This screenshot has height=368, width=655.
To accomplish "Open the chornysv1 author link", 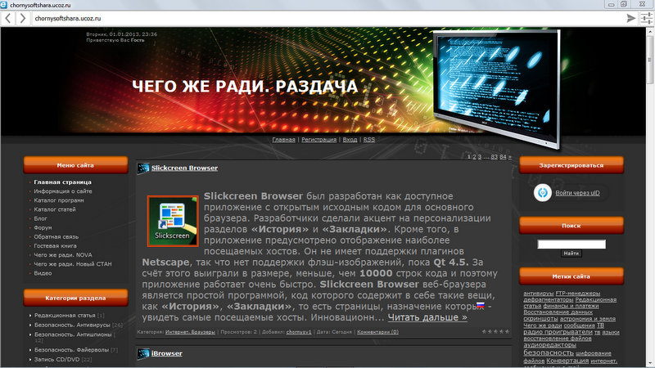I will coord(299,332).
